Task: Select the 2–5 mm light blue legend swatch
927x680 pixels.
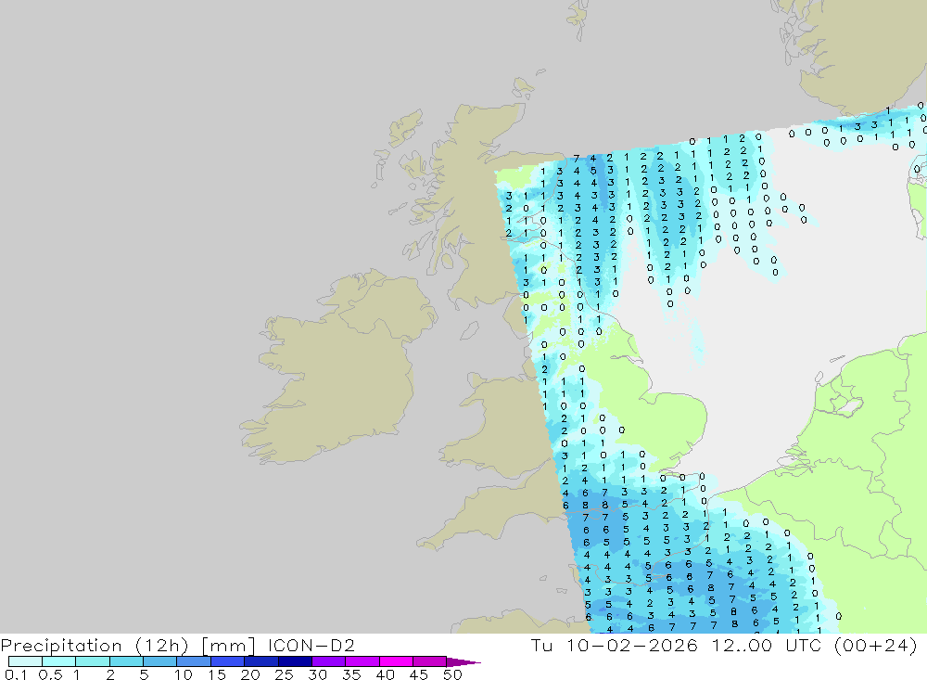Action: [x=126, y=661]
